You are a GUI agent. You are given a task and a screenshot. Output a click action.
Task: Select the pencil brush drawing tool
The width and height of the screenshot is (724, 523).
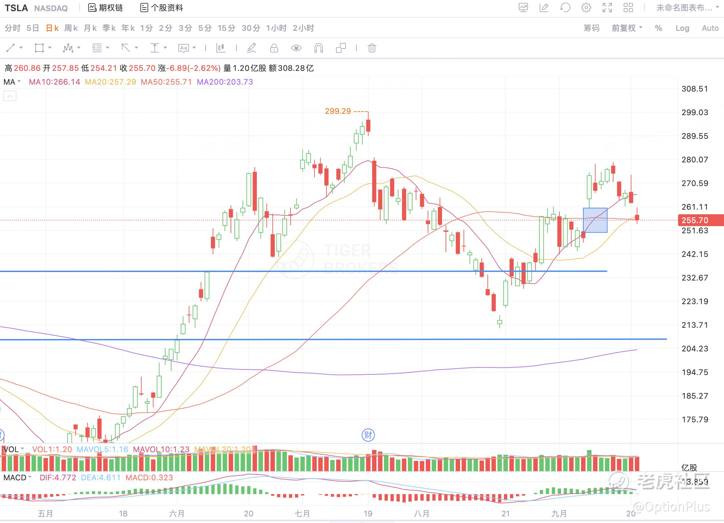click(x=251, y=48)
